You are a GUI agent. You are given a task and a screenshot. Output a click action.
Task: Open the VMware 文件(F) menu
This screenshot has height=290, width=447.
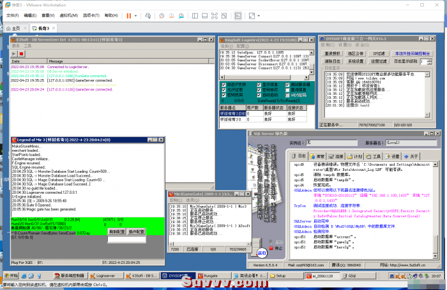pos(12,15)
